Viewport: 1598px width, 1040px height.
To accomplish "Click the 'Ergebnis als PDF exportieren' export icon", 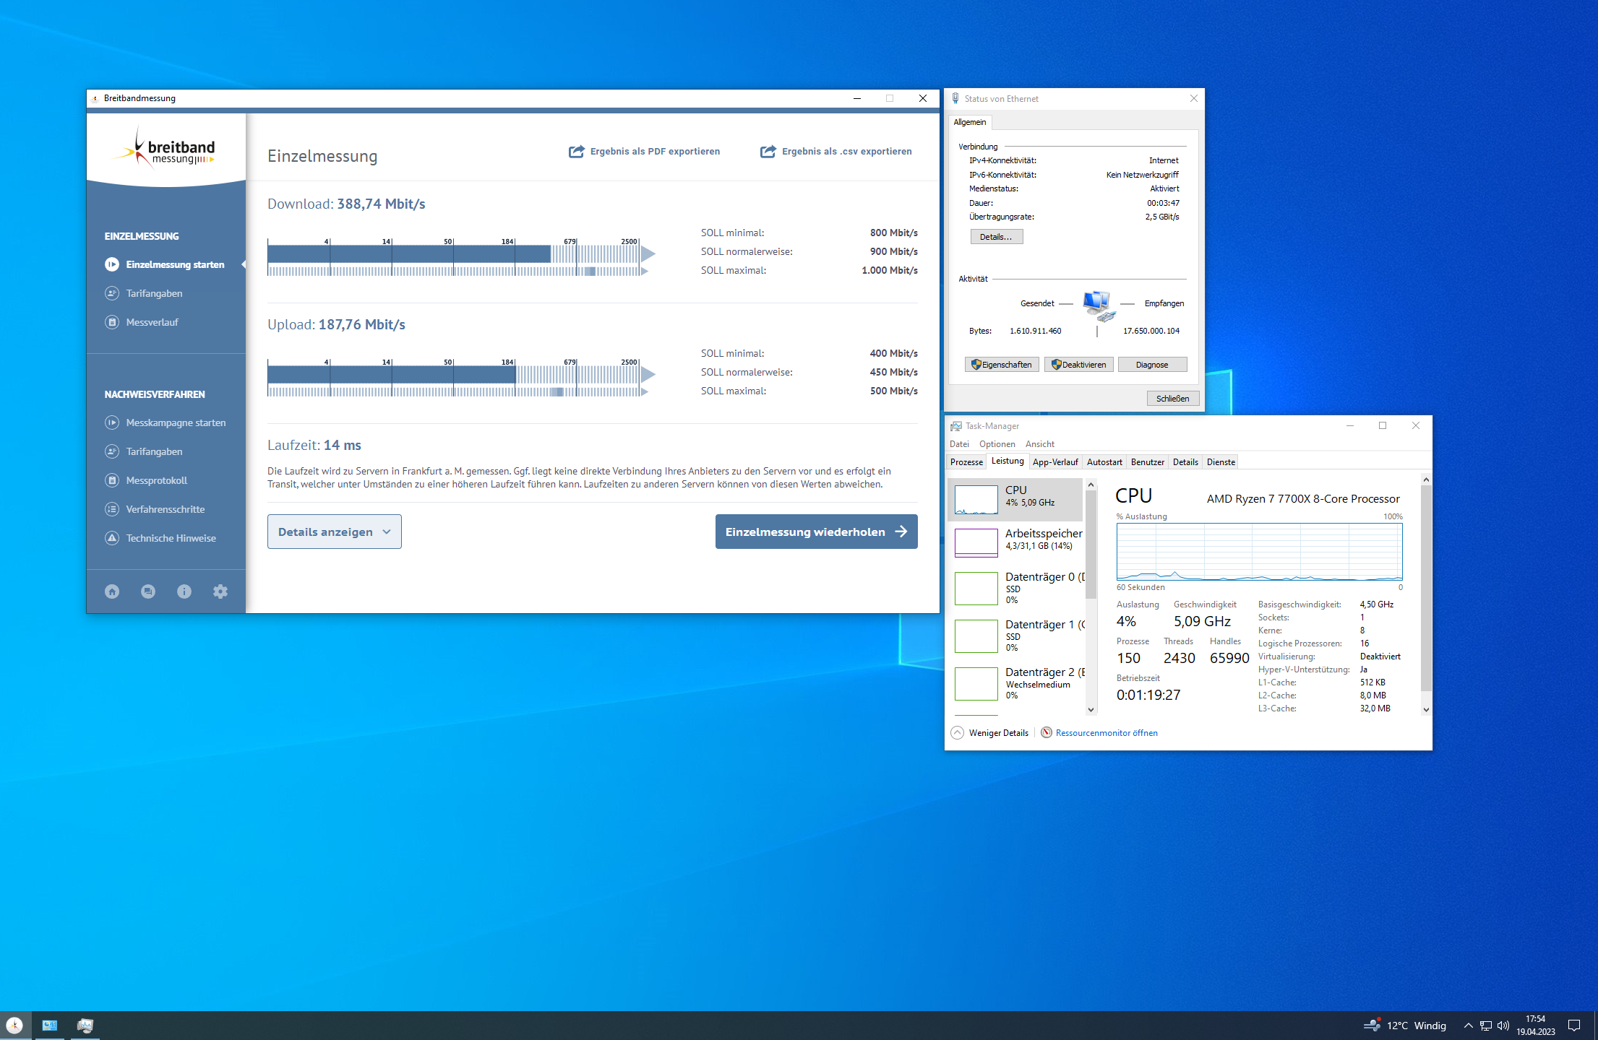I will coord(576,152).
